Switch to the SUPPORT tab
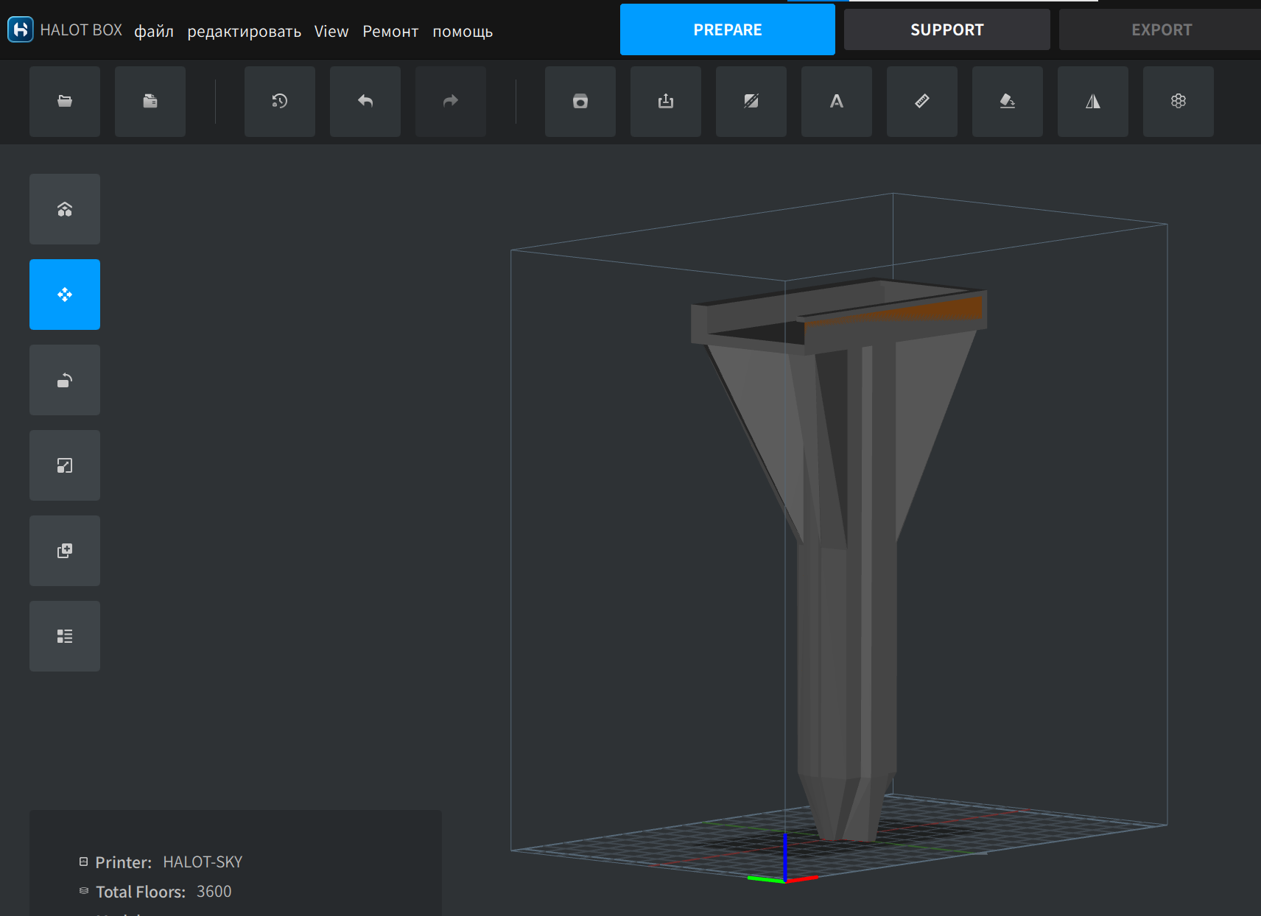1261x916 pixels. (947, 29)
